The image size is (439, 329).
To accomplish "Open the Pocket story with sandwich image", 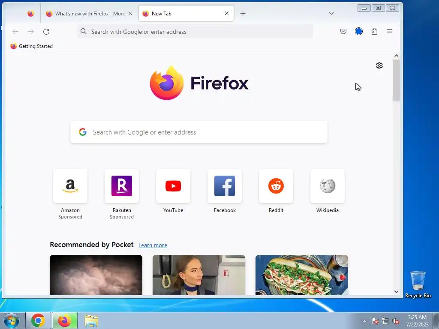I will (302, 275).
